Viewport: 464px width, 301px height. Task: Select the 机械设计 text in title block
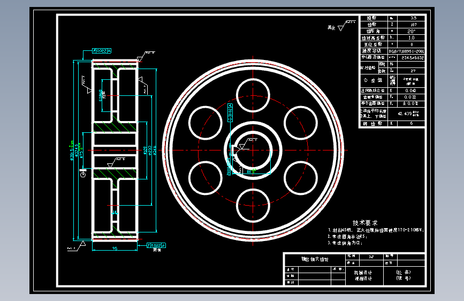click(363, 273)
